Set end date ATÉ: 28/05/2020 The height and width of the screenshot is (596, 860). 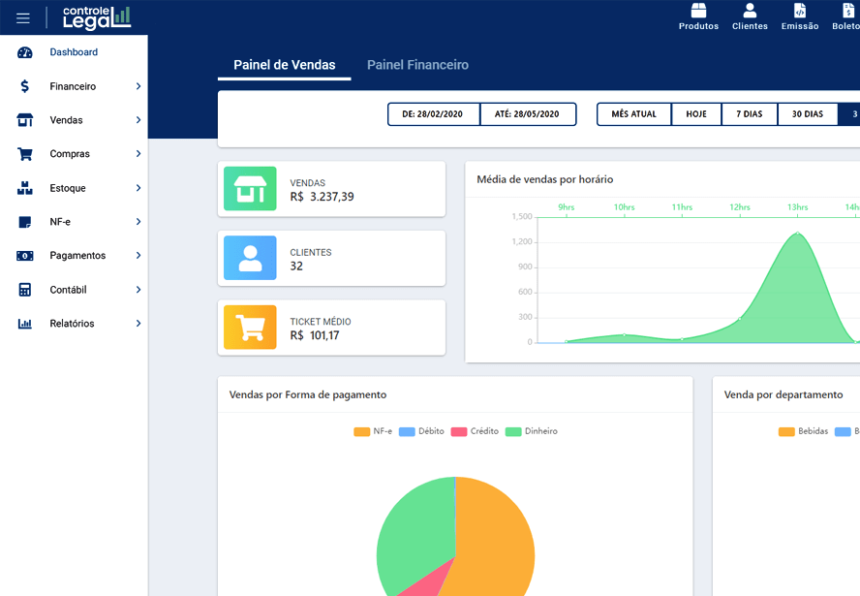528,114
